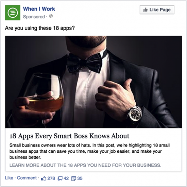View the 35 shares count

[x=80, y=178]
